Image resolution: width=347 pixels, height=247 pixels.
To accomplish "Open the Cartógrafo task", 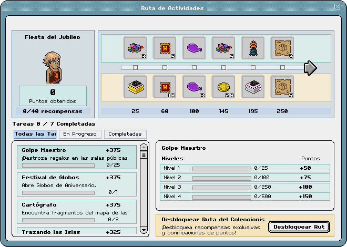I will tap(77, 212).
